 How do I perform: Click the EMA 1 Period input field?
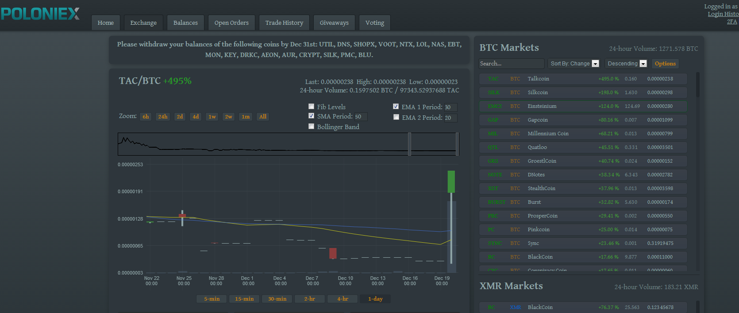point(450,107)
